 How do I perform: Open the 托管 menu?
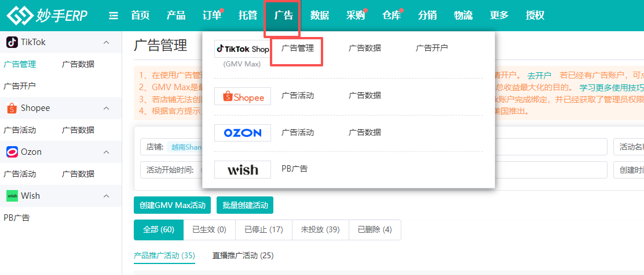(x=248, y=16)
